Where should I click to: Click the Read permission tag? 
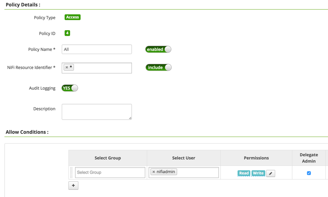click(244, 173)
